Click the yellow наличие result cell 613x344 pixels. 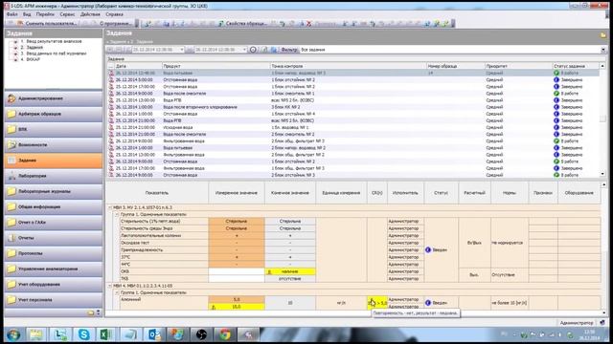pyautogui.click(x=290, y=271)
